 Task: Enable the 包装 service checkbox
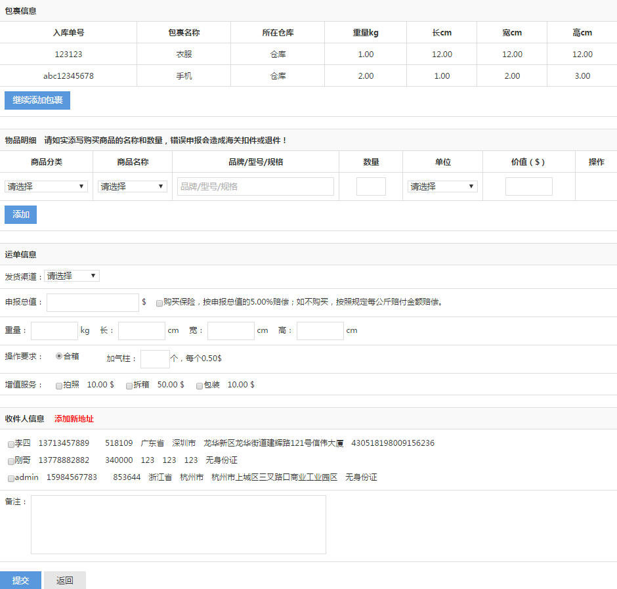tap(200, 386)
